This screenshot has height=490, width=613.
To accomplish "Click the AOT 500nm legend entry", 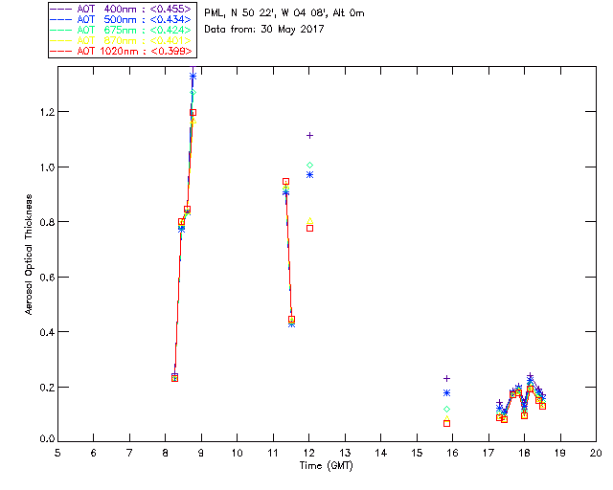I will click(x=121, y=19).
